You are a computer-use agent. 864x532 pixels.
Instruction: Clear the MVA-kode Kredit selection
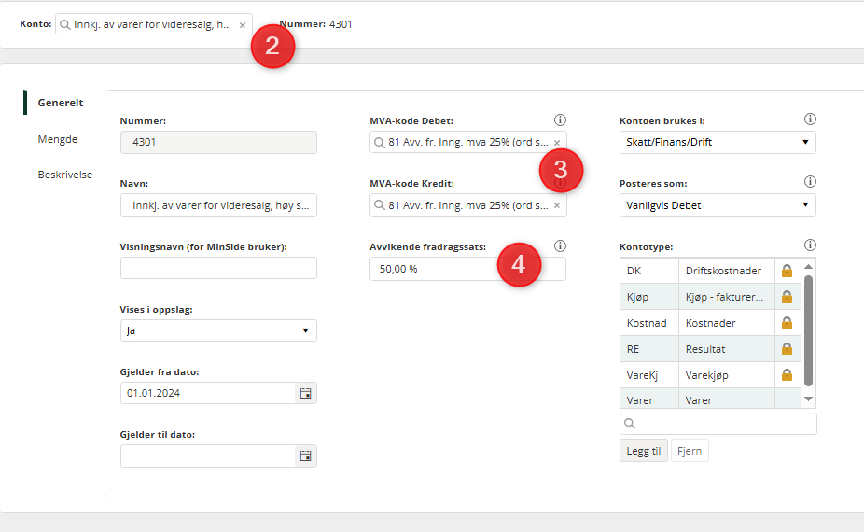(x=556, y=205)
